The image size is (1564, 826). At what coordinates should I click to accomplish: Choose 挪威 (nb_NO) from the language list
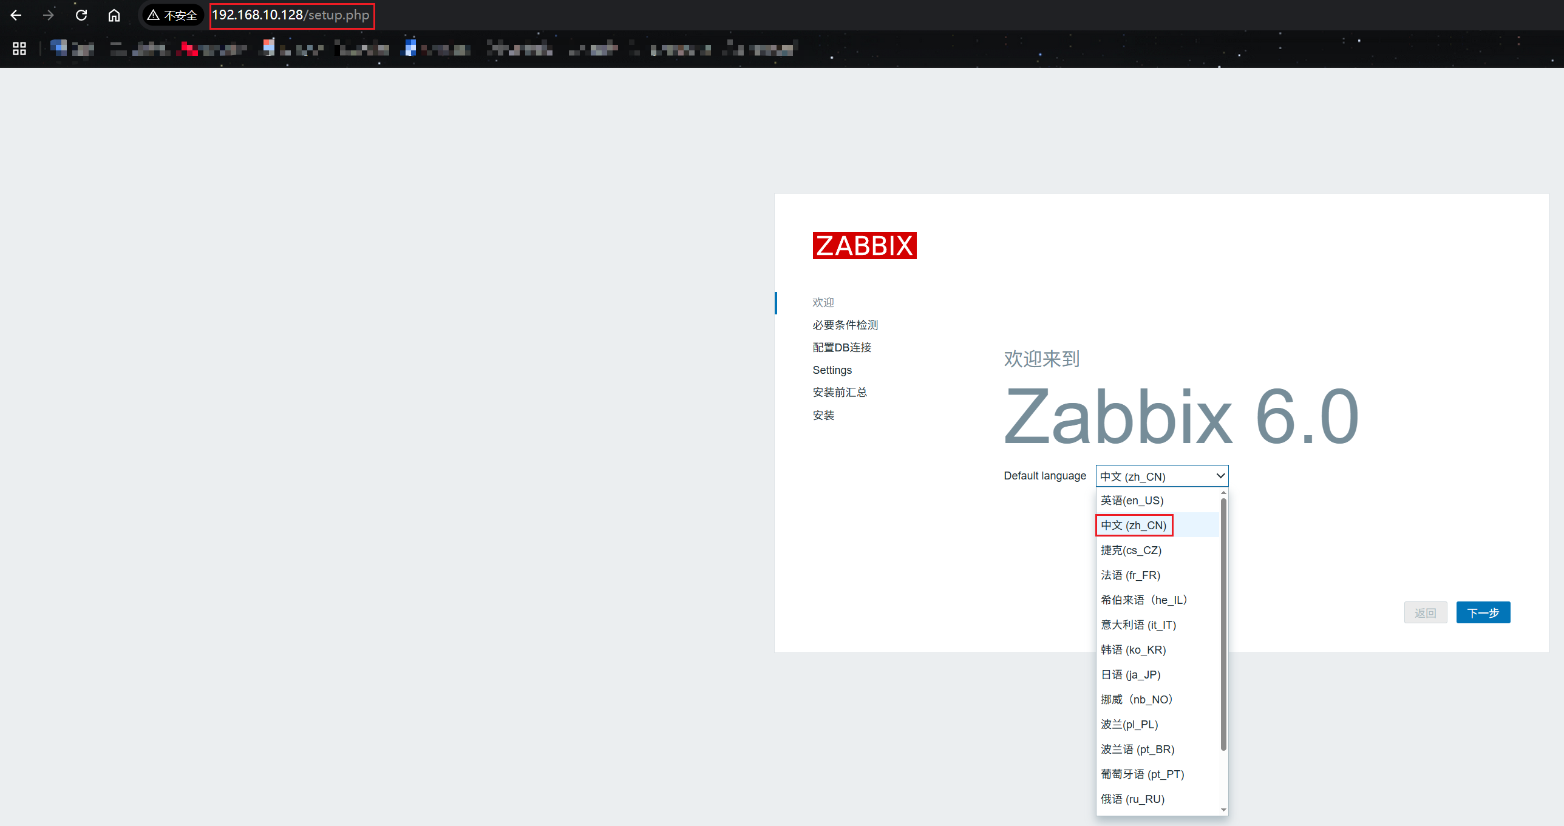pyautogui.click(x=1157, y=700)
